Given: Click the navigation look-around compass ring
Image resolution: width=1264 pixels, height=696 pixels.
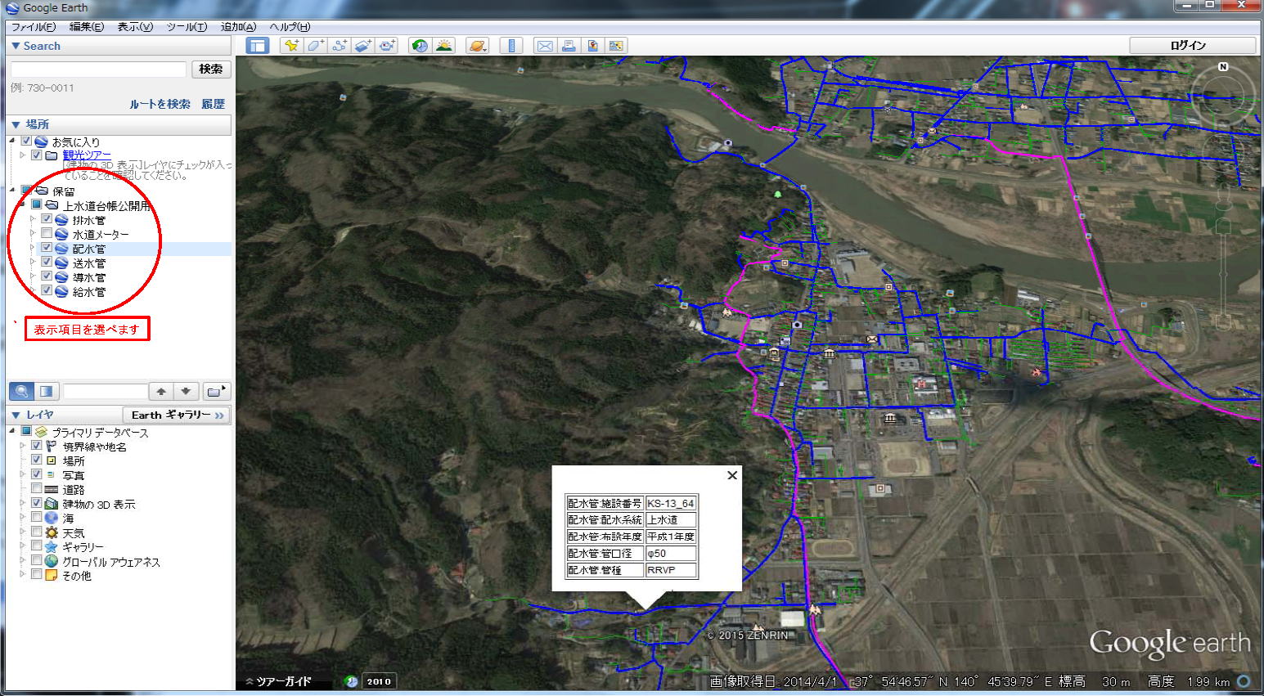Looking at the screenshot, I should tap(1223, 97).
